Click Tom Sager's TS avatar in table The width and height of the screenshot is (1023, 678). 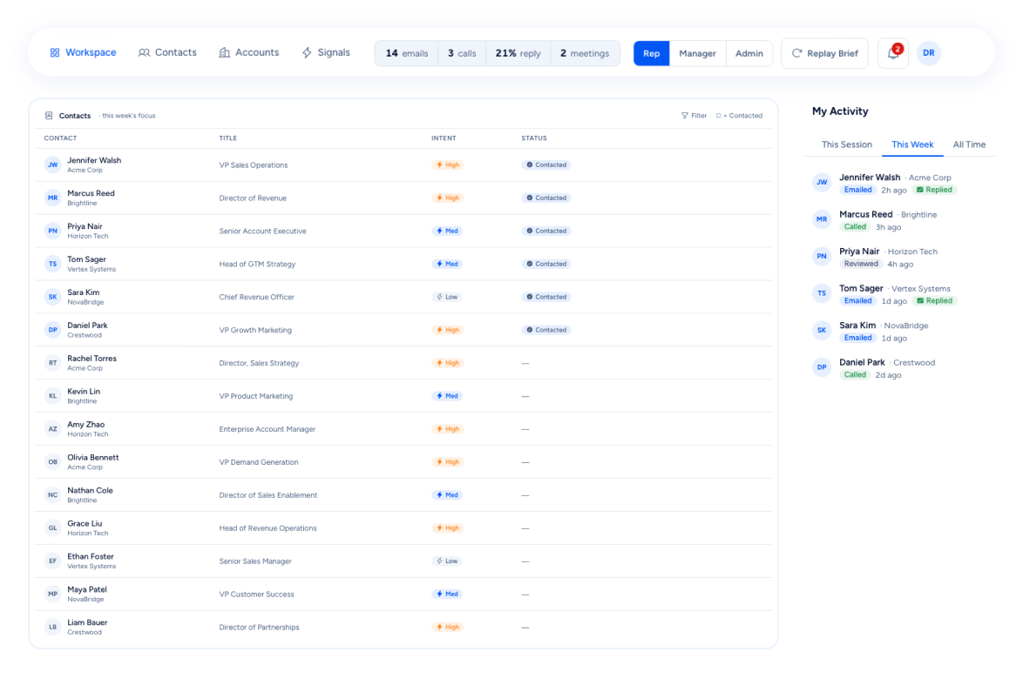click(53, 264)
